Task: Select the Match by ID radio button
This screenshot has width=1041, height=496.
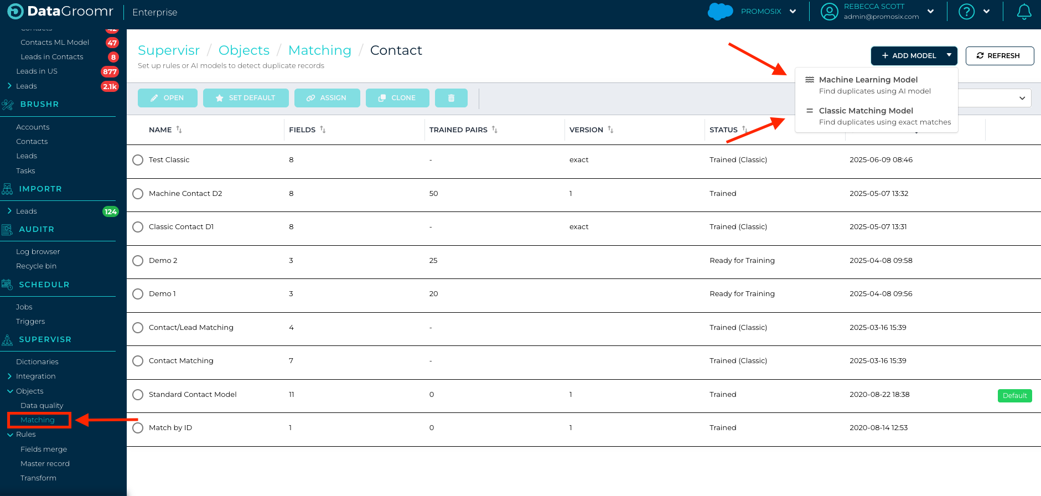Action: click(138, 428)
